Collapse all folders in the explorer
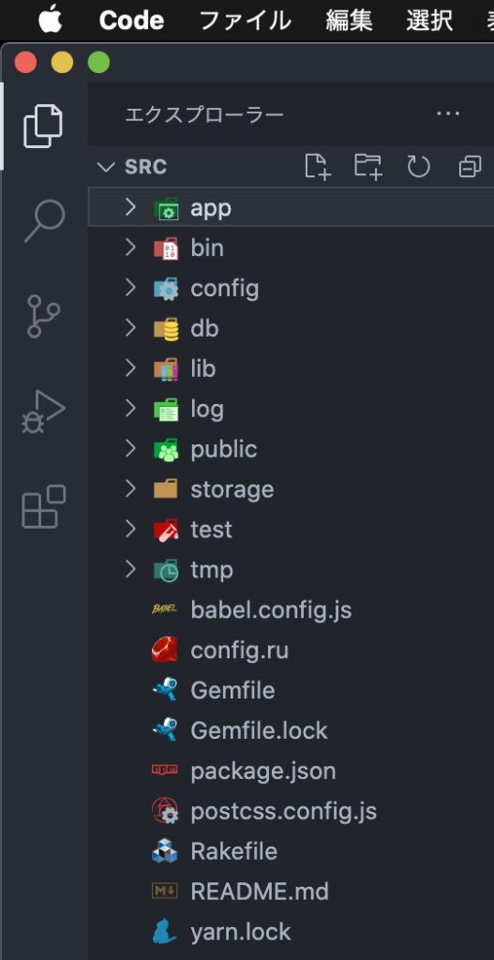Screen dimensions: 494x960 tap(470, 167)
